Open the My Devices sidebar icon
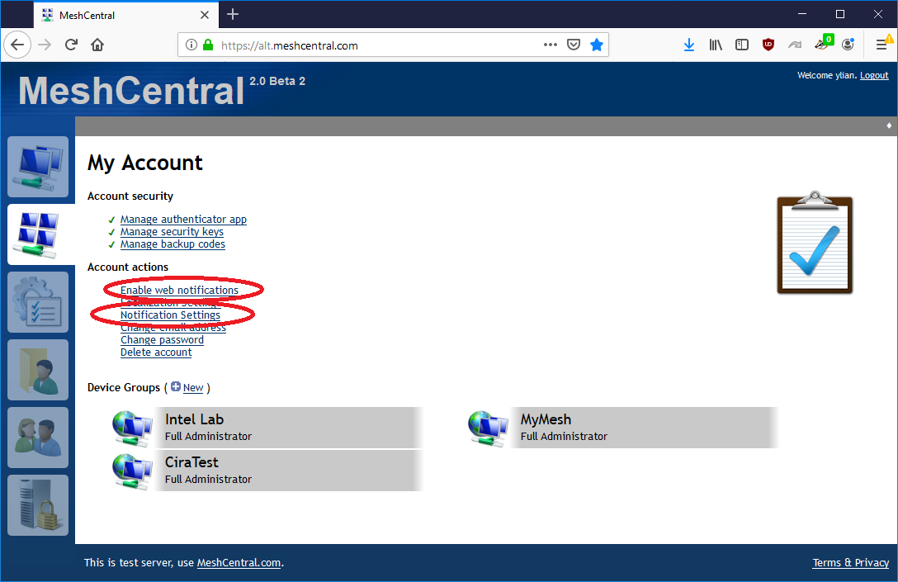Image resolution: width=898 pixels, height=582 pixels. [x=37, y=167]
